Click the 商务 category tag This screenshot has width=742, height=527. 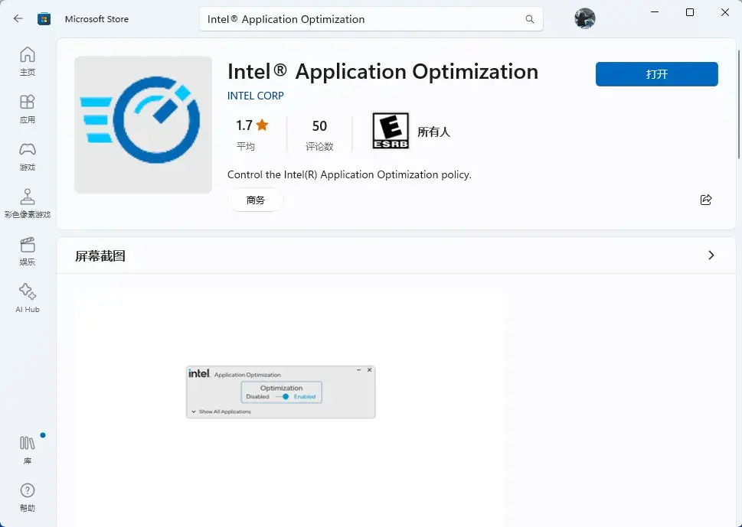(256, 200)
